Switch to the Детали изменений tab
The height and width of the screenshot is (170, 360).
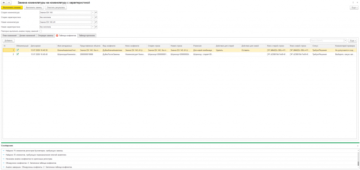(27, 36)
